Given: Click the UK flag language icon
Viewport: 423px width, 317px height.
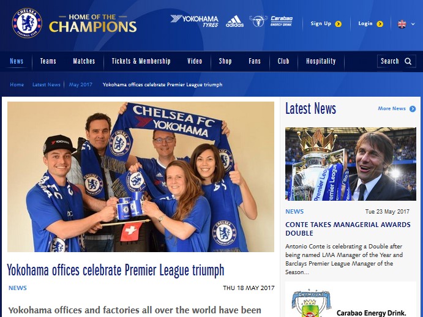Looking at the screenshot, I should click(x=402, y=24).
